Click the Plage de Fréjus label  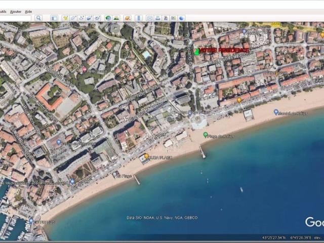coord(221,136)
